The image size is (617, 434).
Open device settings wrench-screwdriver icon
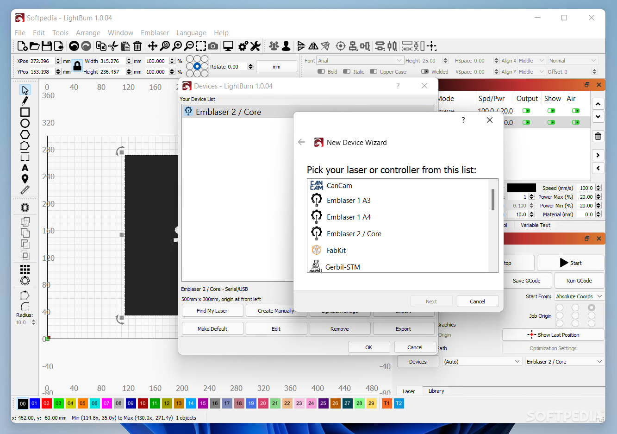tap(255, 46)
